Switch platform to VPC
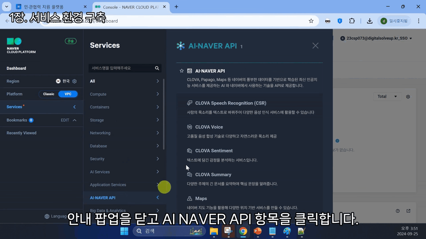Screen dimensions: 426x239 68,94
